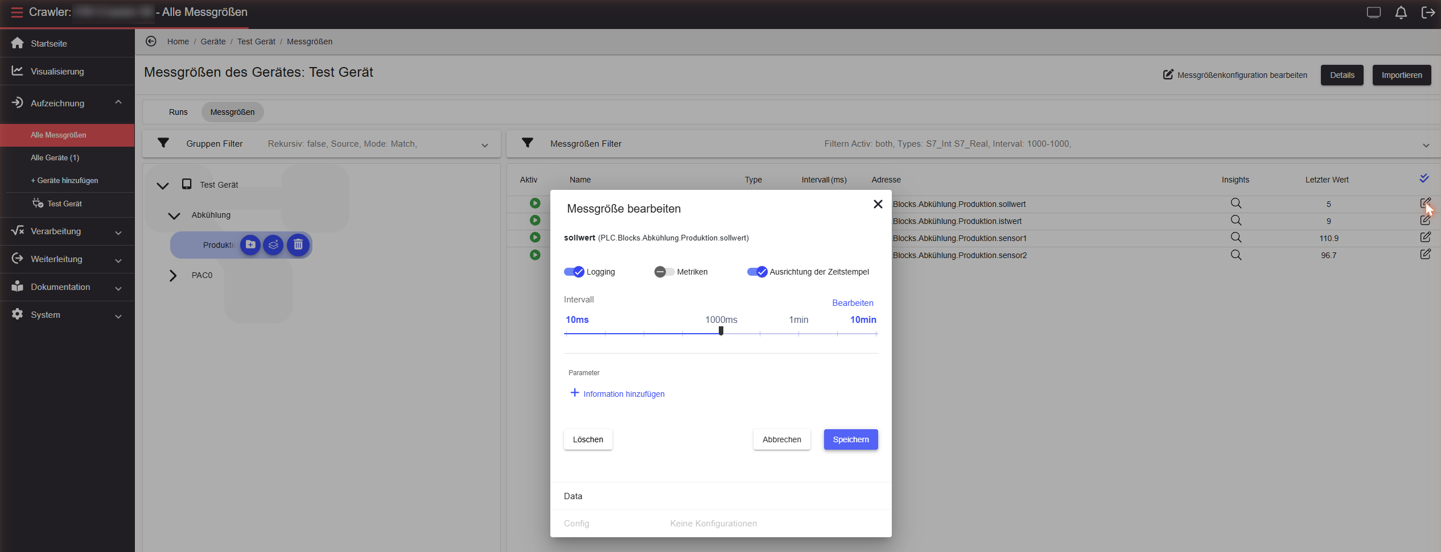Toggle active state of sollwert row
The width and height of the screenshot is (1441, 552).
tap(535, 203)
